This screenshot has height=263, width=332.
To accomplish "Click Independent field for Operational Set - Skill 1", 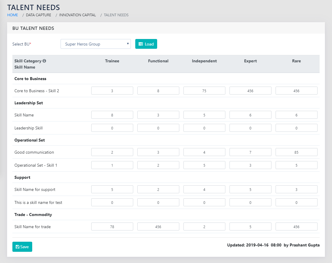I will coord(204,165).
